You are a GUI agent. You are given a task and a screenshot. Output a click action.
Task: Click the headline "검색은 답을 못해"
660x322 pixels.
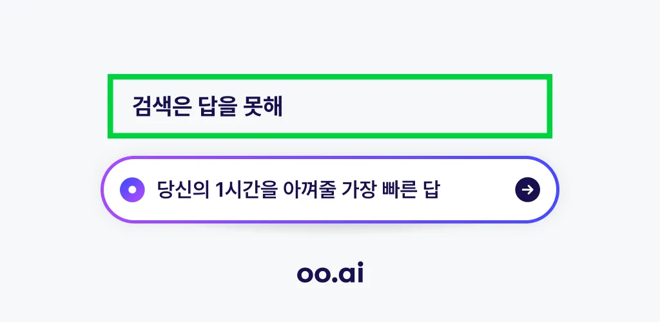click(x=208, y=106)
